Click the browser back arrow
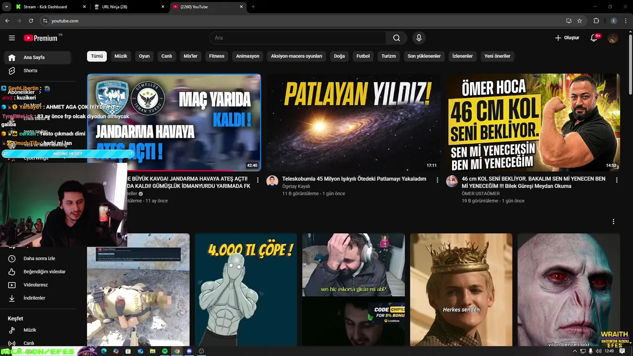Screen dimensions: 633x356 (7, 21)
